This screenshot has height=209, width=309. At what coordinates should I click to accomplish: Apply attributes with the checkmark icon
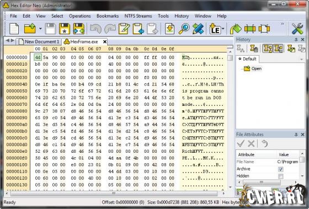pyautogui.click(x=241, y=143)
